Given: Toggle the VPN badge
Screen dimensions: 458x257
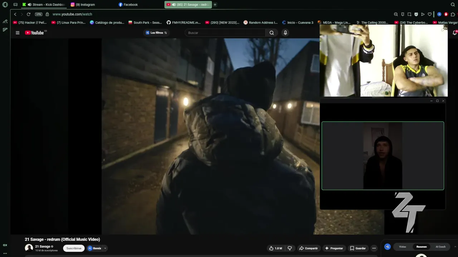Looking at the screenshot, I should pos(39,14).
